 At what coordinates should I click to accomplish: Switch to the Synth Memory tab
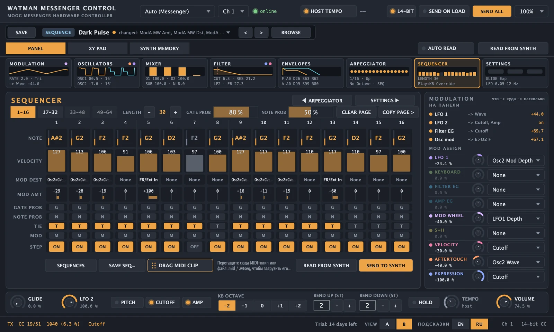(x=160, y=48)
